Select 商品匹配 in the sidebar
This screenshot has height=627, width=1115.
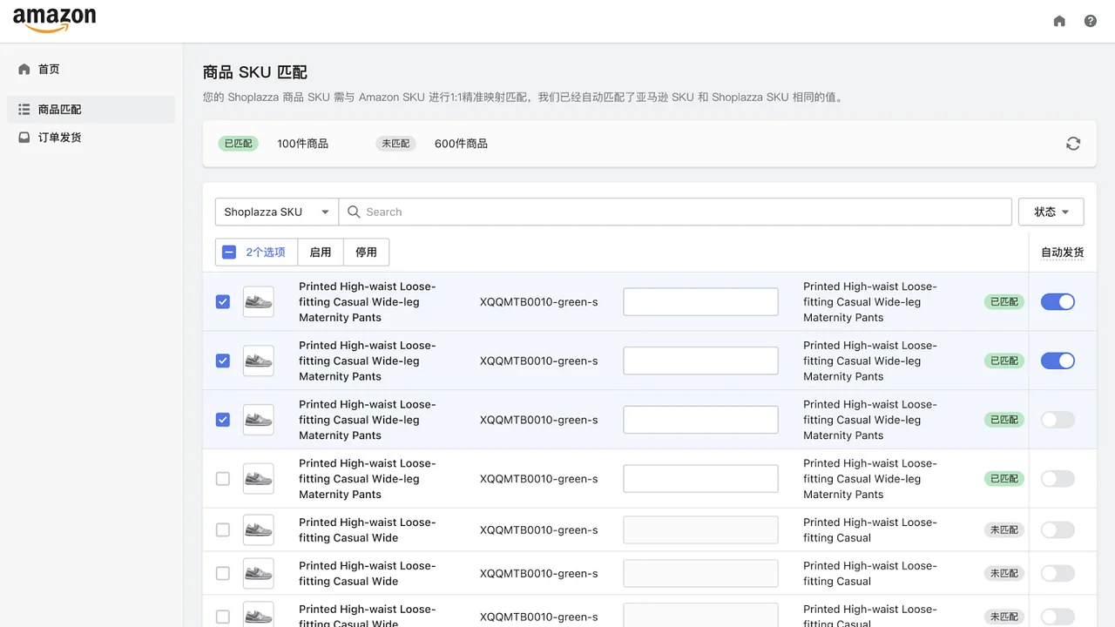(x=91, y=110)
